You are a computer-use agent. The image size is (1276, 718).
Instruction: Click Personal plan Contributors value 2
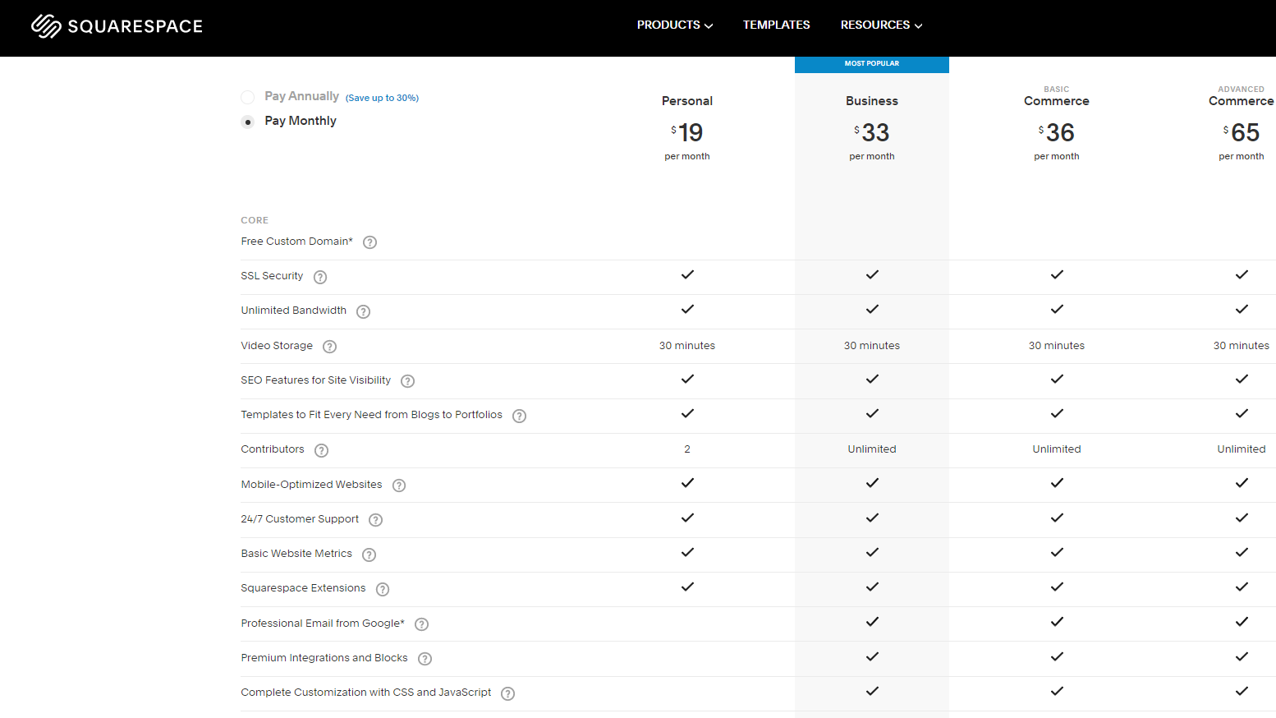coord(687,449)
